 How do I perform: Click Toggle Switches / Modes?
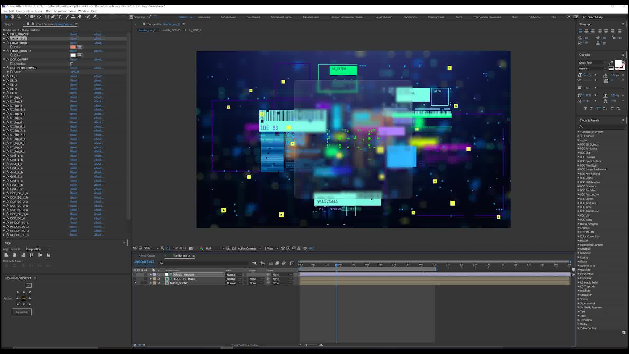click(245, 345)
